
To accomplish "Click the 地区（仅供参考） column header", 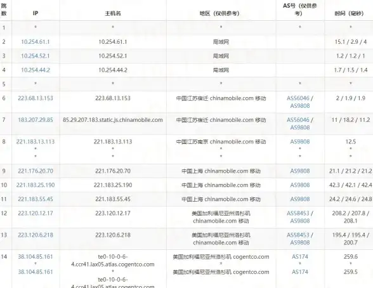I will tap(219, 13).
